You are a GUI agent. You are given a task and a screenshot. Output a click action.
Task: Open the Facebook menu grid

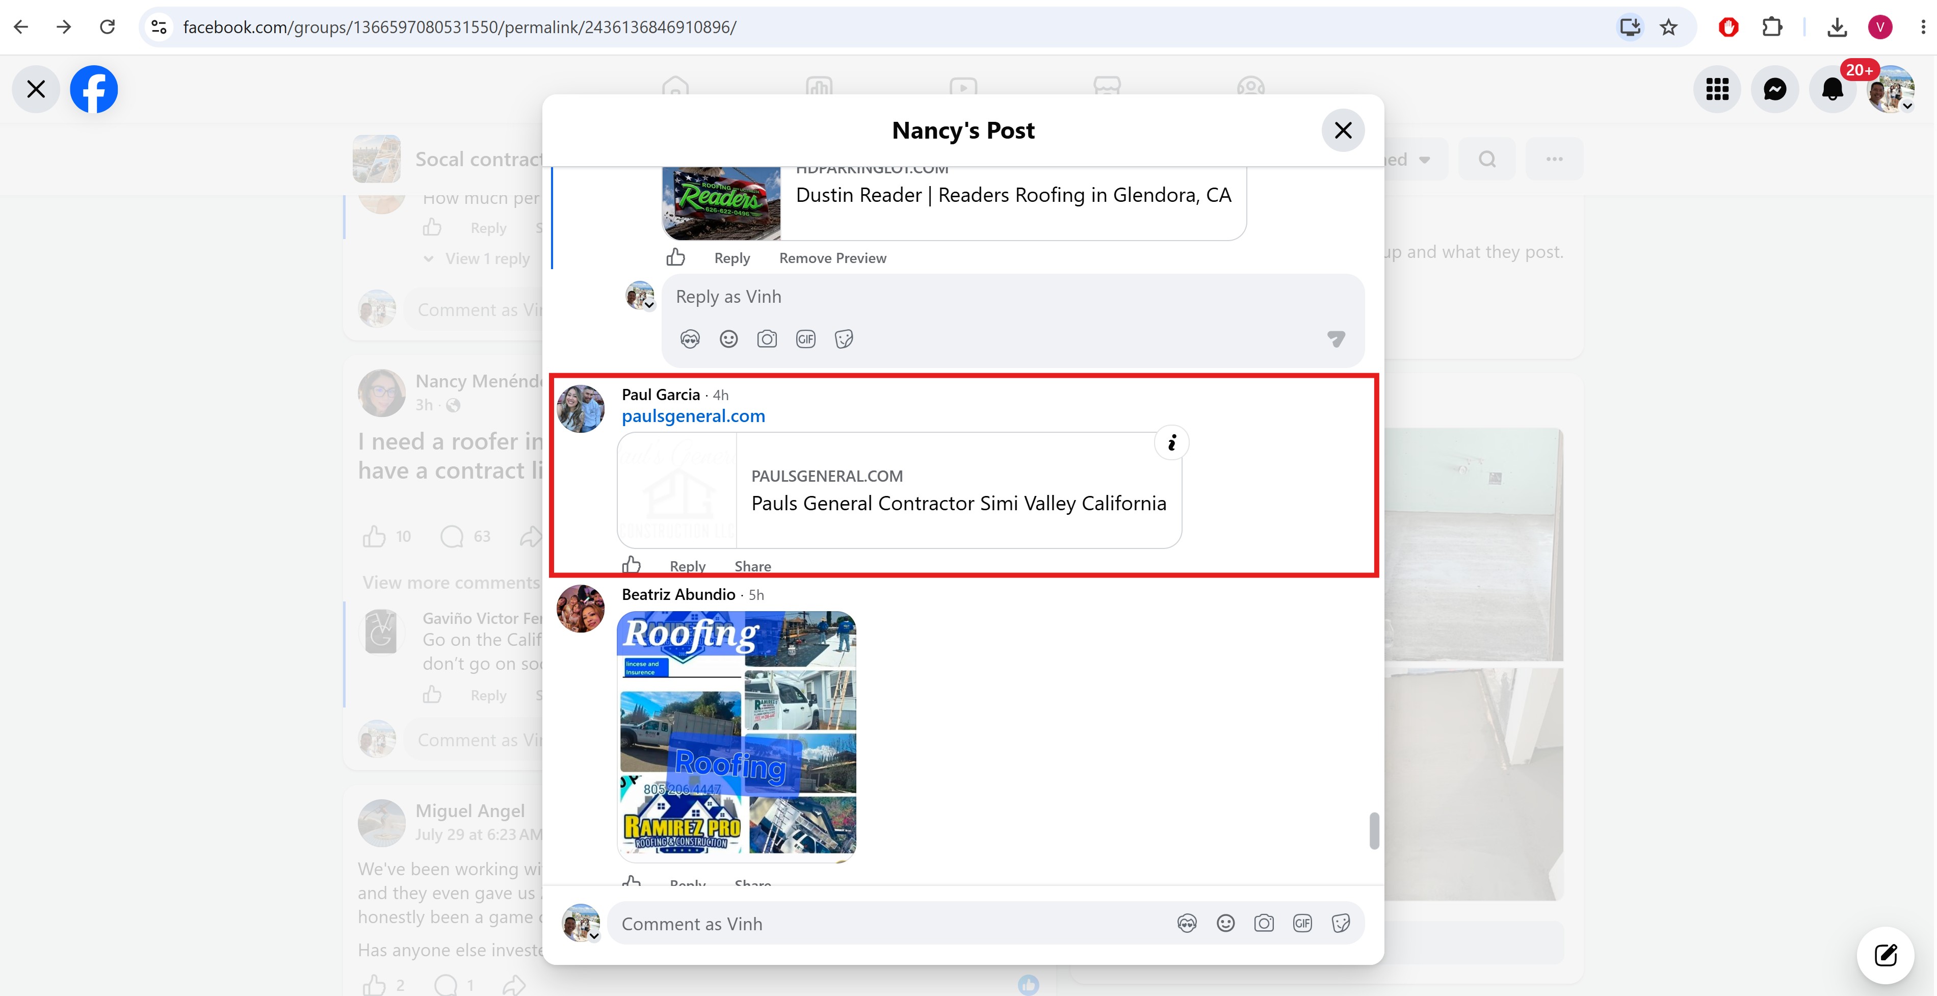(x=1717, y=89)
